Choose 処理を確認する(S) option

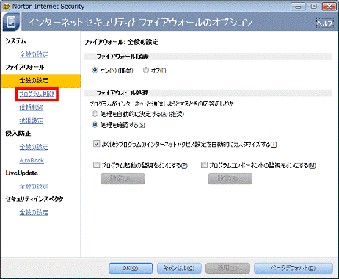pyautogui.click(x=95, y=125)
